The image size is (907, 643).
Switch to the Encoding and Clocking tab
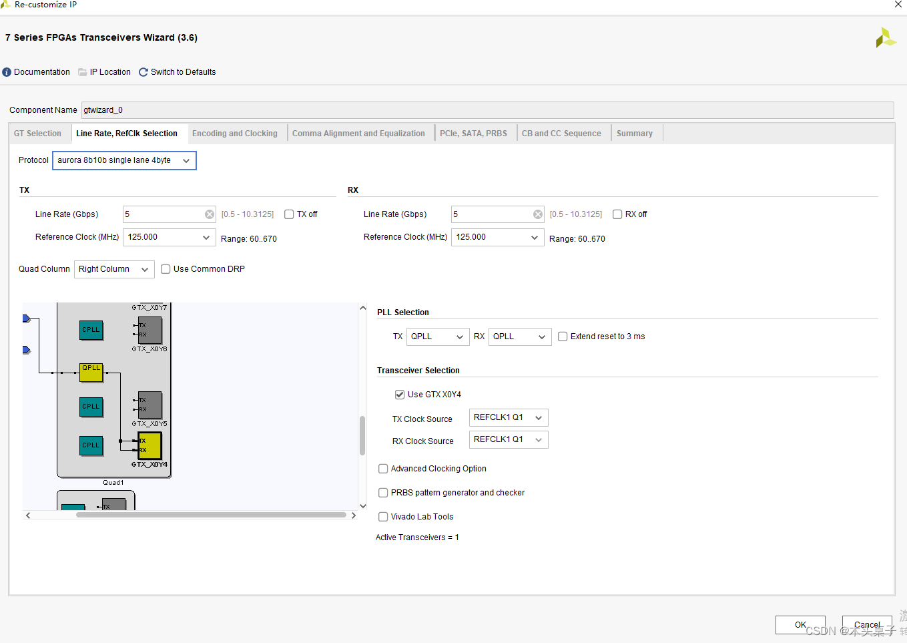pyautogui.click(x=235, y=134)
